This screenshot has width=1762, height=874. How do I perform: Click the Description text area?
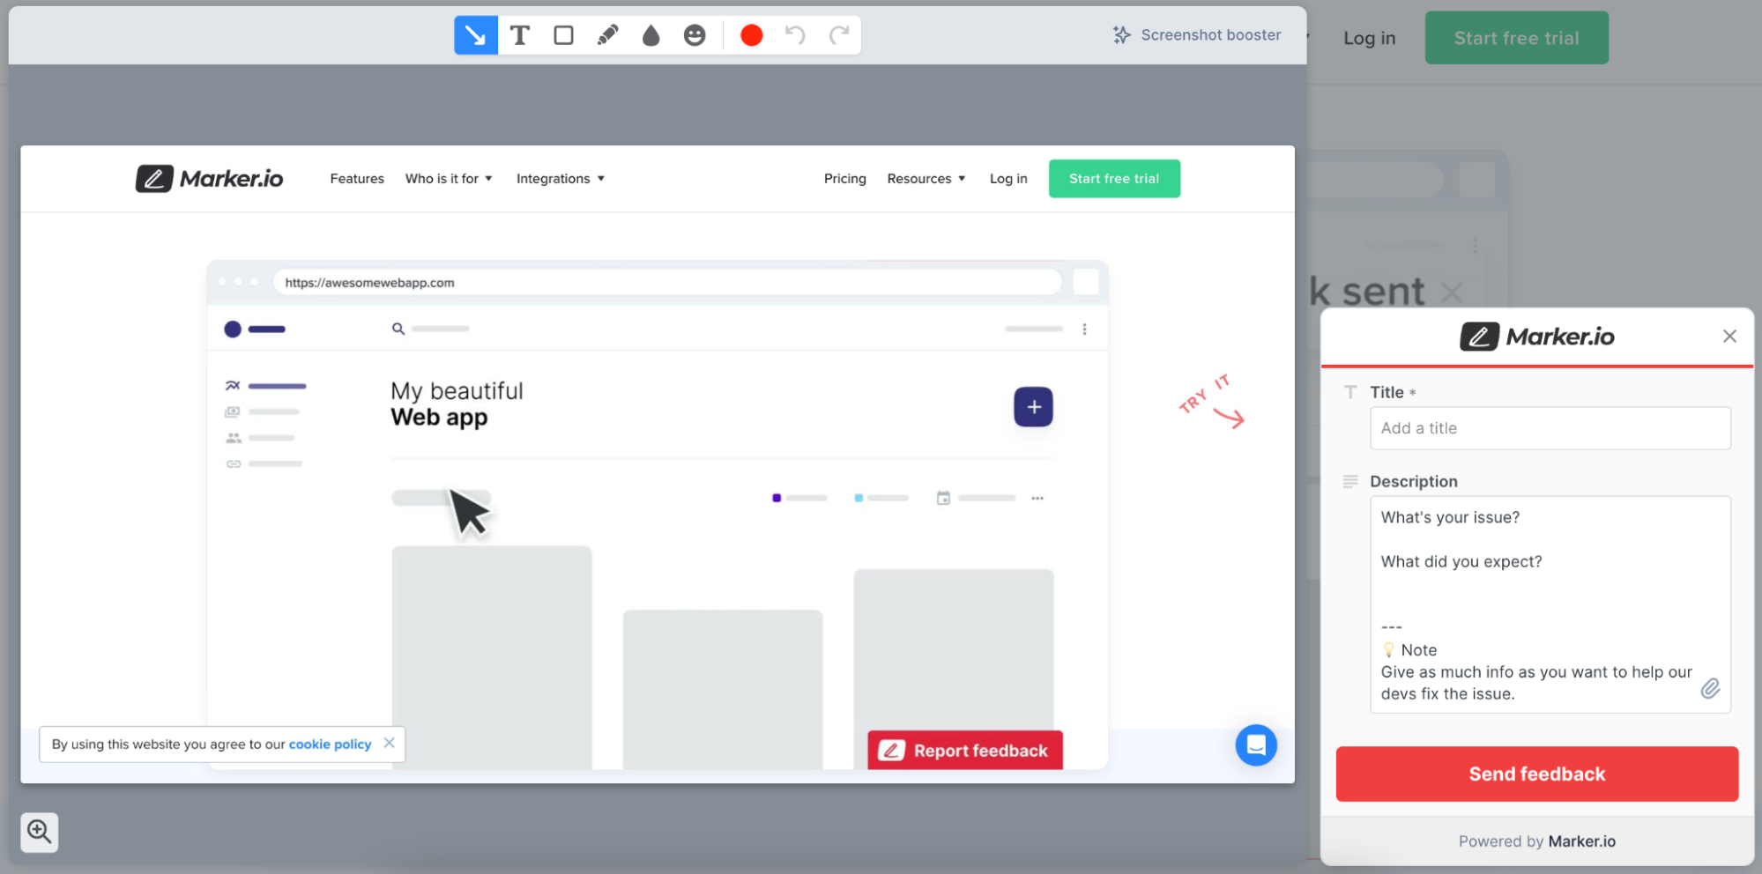1550,604
